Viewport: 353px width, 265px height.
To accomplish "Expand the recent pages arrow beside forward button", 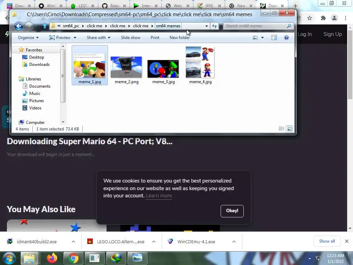I will pos(36,26).
